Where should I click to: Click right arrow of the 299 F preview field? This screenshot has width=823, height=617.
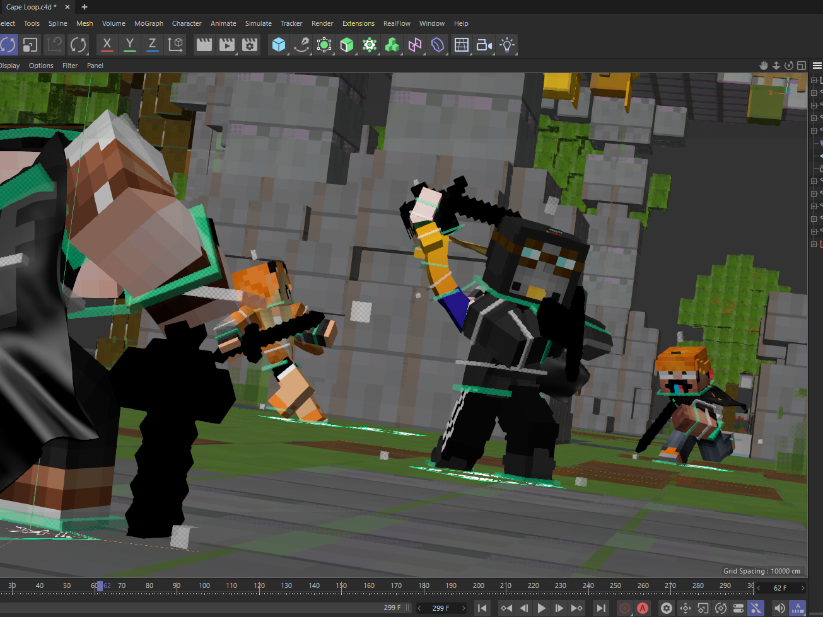click(x=464, y=608)
